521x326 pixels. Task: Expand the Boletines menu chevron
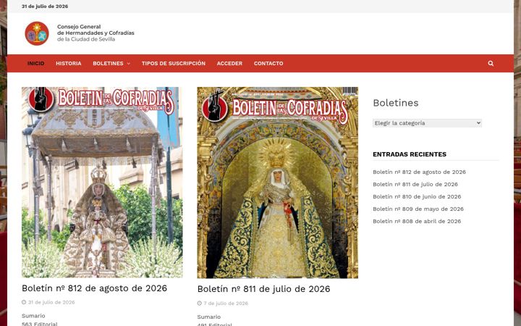(x=129, y=64)
